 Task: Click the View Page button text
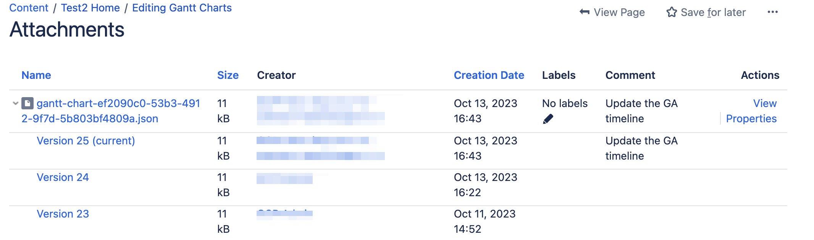click(619, 12)
